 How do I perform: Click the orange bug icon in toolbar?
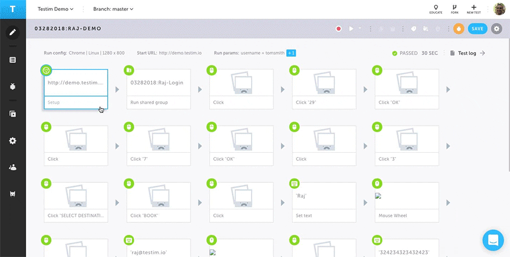[x=458, y=29]
